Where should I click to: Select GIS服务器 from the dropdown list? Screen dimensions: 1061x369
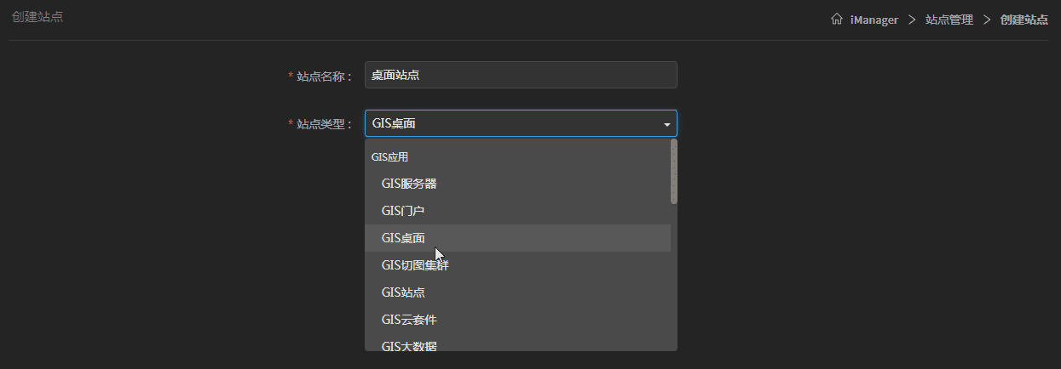click(409, 184)
